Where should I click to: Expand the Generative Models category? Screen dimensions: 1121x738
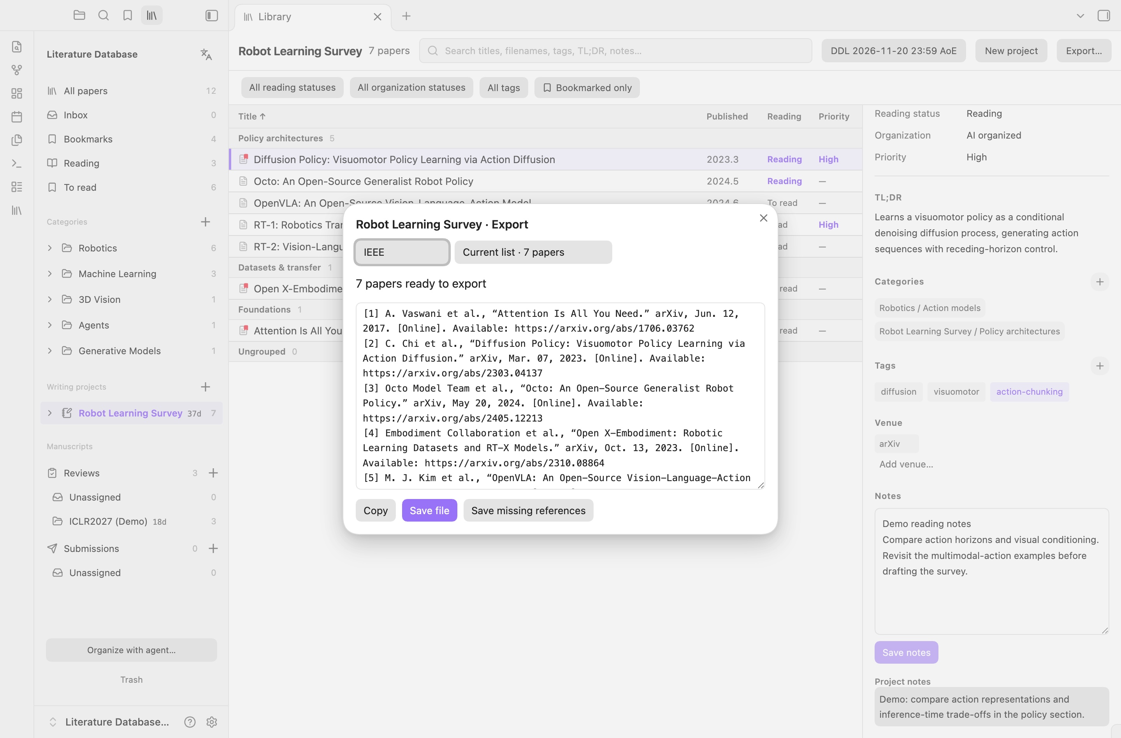click(49, 351)
